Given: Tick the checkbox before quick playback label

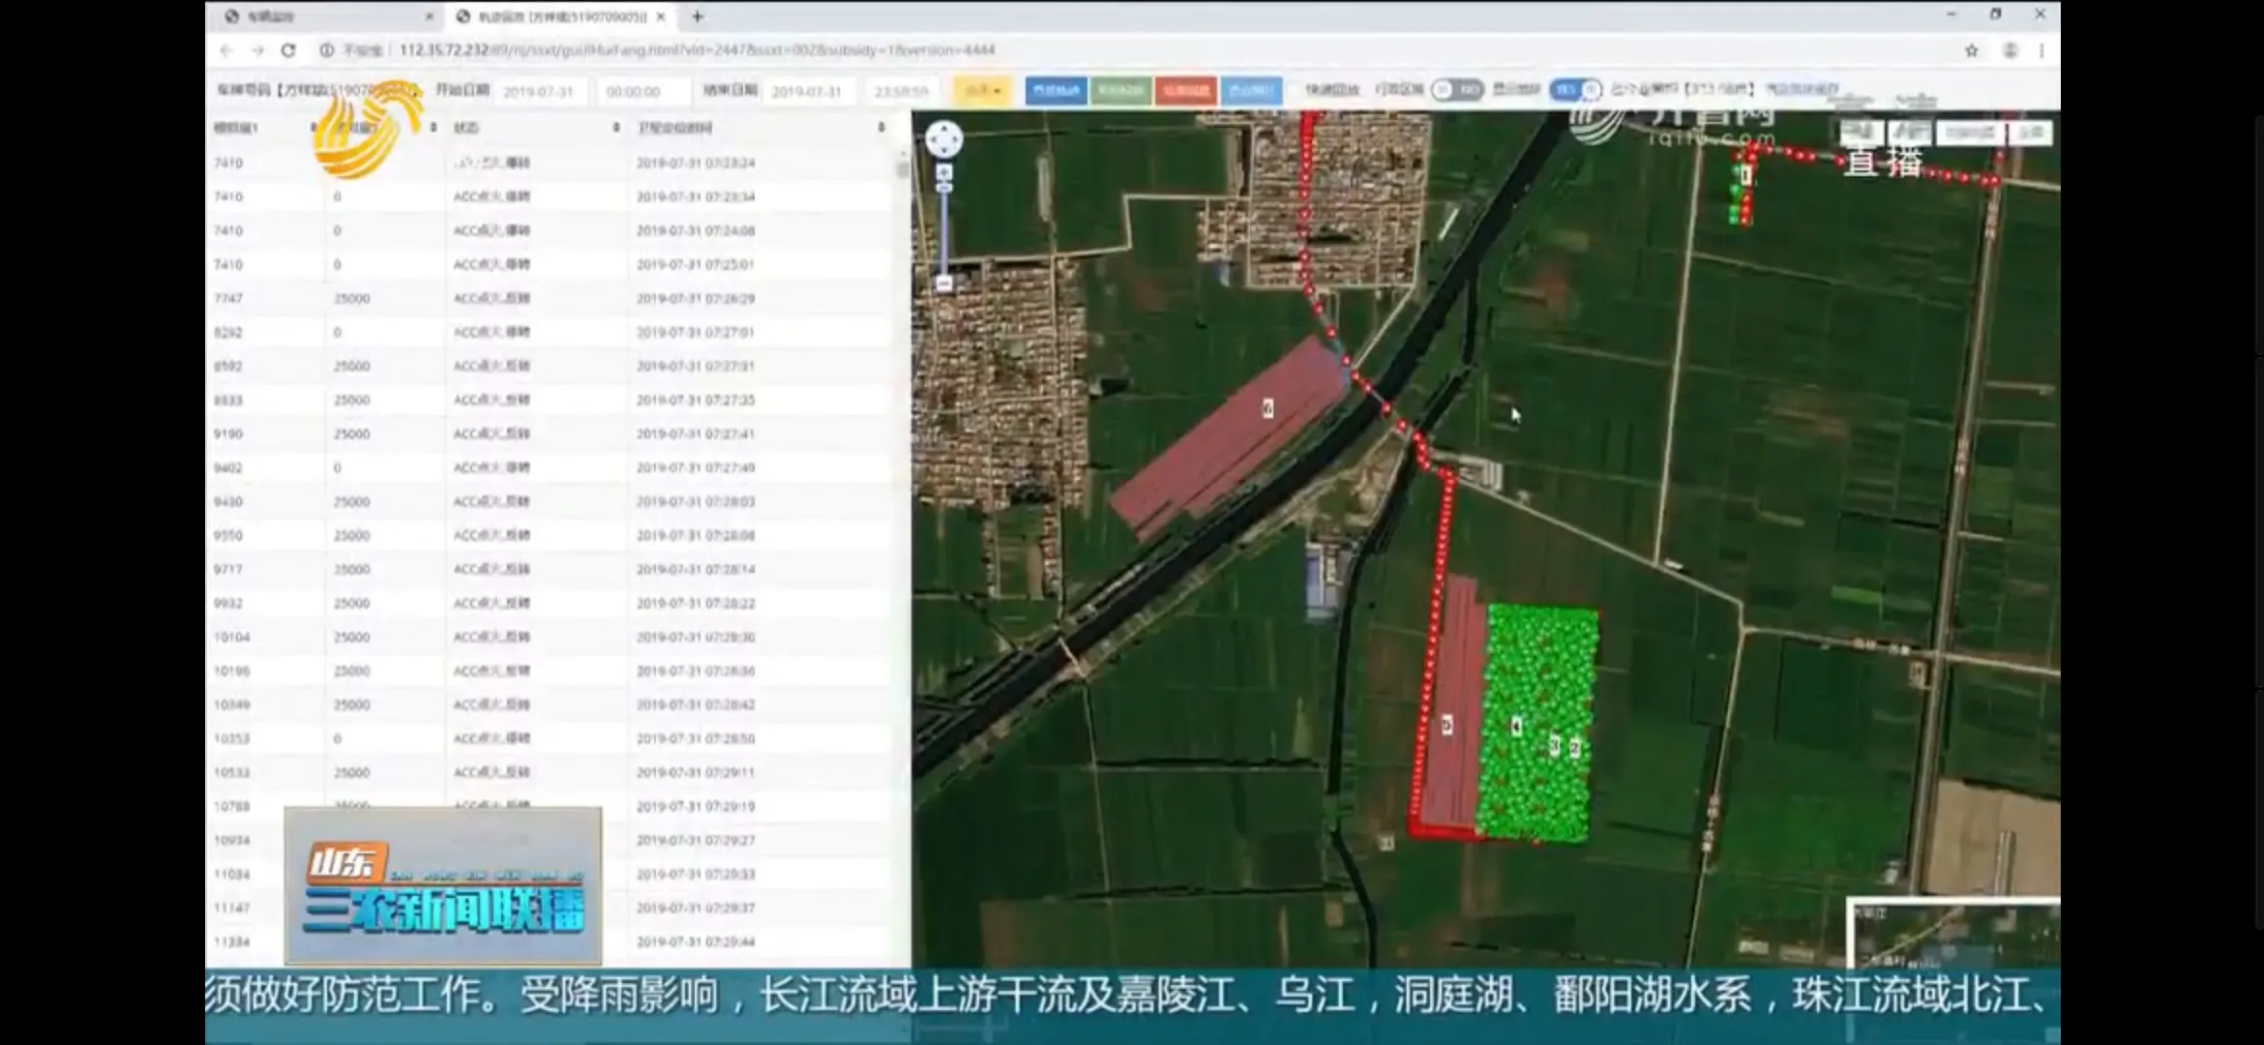Looking at the screenshot, I should pyautogui.click(x=1295, y=90).
